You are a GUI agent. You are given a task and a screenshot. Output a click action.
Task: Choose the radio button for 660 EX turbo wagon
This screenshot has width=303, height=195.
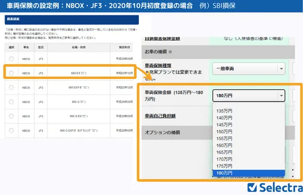[11, 87]
